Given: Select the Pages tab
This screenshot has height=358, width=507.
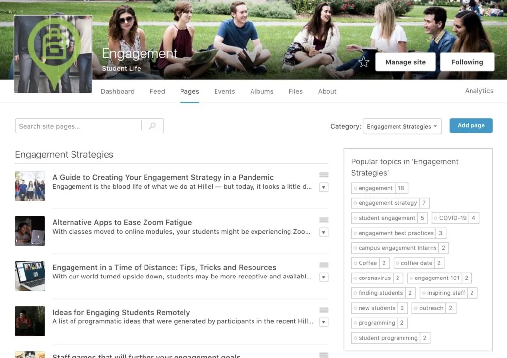Looking at the screenshot, I should pos(189,92).
